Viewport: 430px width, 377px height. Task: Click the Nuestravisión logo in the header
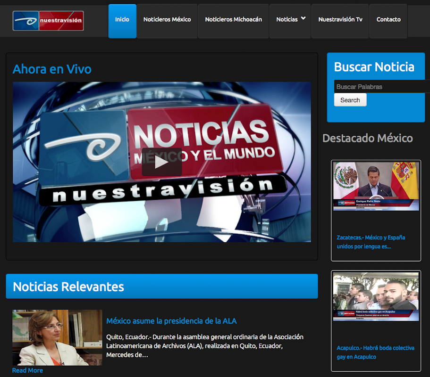coord(48,21)
